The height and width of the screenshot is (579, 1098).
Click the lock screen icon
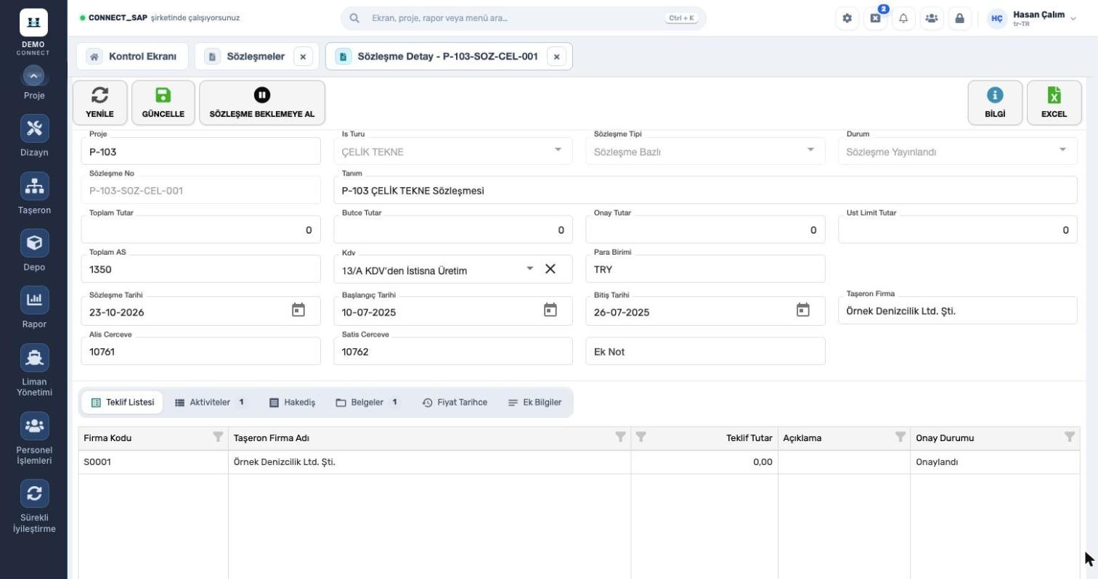[x=959, y=18]
